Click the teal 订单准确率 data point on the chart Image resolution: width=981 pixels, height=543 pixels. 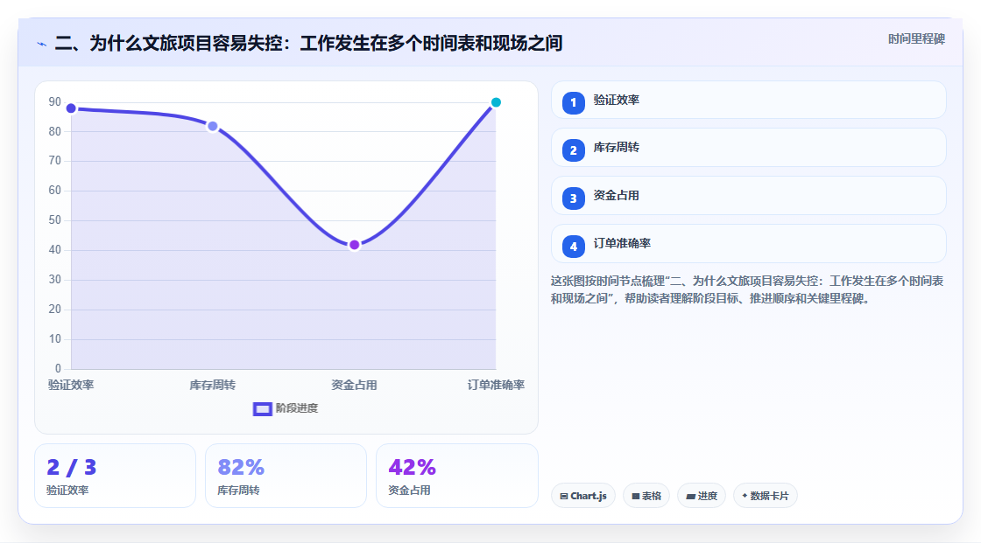496,102
